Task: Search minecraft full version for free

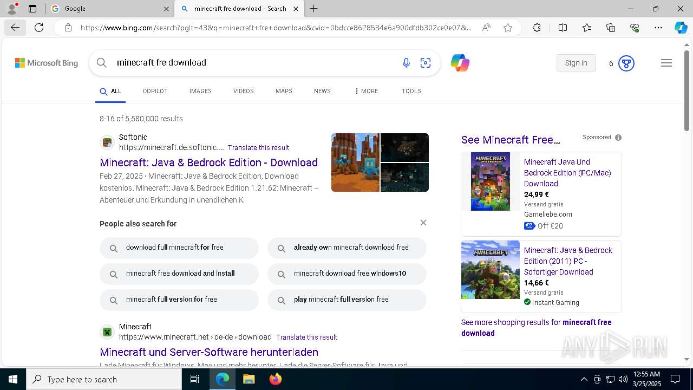Action: (x=179, y=300)
